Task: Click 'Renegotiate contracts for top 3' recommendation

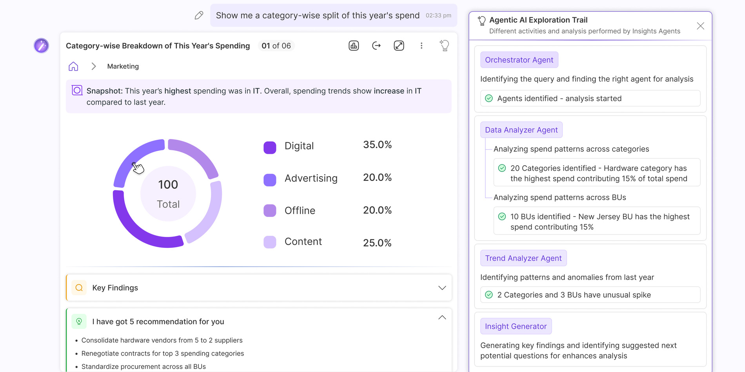Action: point(163,354)
